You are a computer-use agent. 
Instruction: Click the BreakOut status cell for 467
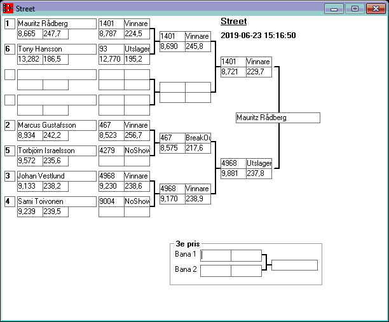(x=198, y=138)
